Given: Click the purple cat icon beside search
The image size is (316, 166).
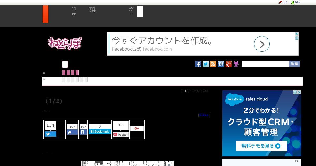Looking at the screenshot, I should point(236,64).
